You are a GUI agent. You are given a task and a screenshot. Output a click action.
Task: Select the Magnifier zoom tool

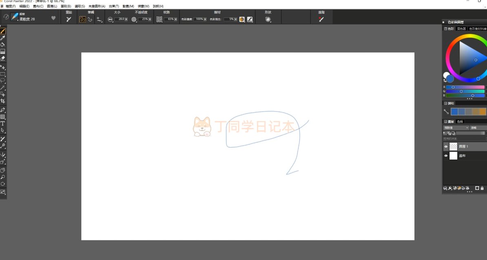tap(2, 177)
